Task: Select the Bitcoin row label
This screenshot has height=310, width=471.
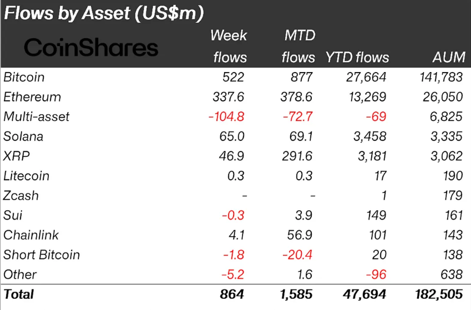Action: pyautogui.click(x=24, y=77)
